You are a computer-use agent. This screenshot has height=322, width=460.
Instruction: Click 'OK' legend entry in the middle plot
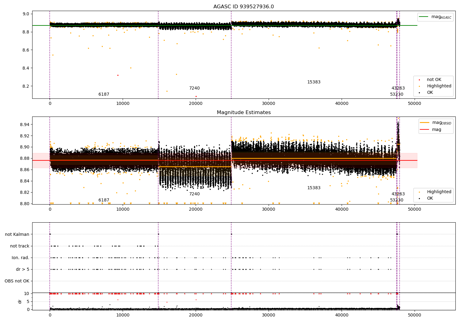point(430,198)
